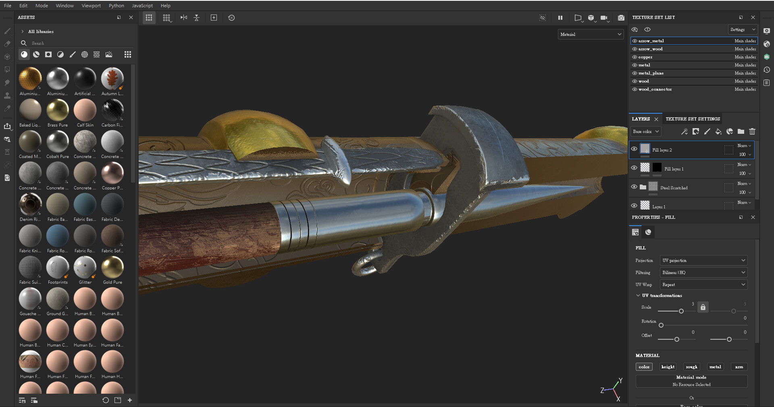Image resolution: width=774 pixels, height=407 pixels.
Task: Open the Add fill layer icon
Action: pos(718,132)
